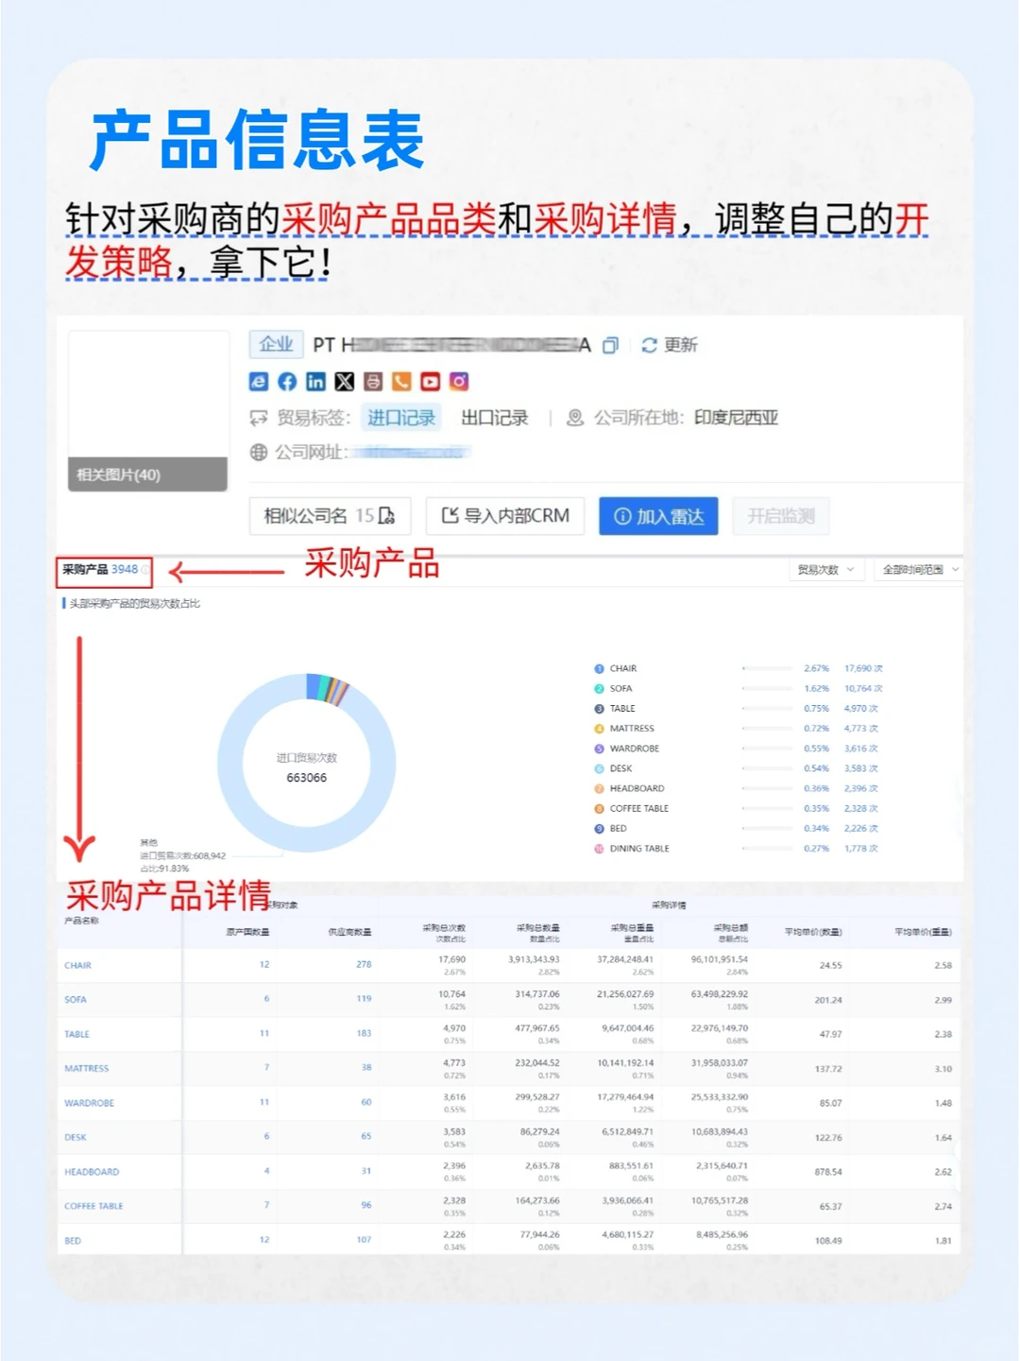Switch to the 进口记录 tab
This screenshot has height=1361, width=1020.
(x=400, y=417)
